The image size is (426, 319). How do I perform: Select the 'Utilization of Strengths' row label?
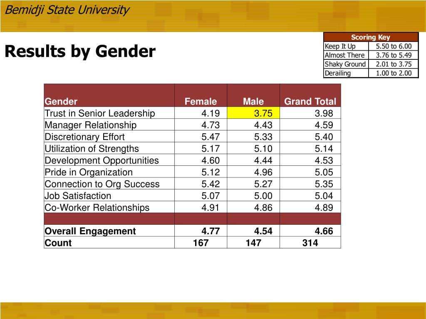(x=92, y=149)
